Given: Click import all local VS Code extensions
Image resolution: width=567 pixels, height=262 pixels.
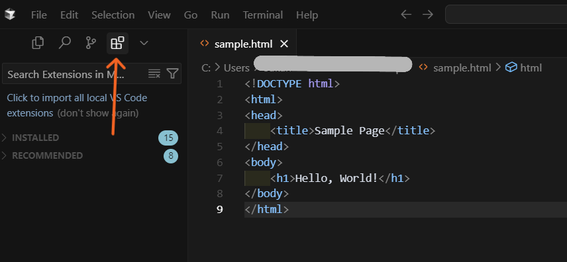Looking at the screenshot, I should coord(77,105).
